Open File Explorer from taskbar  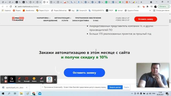pos(21,94)
